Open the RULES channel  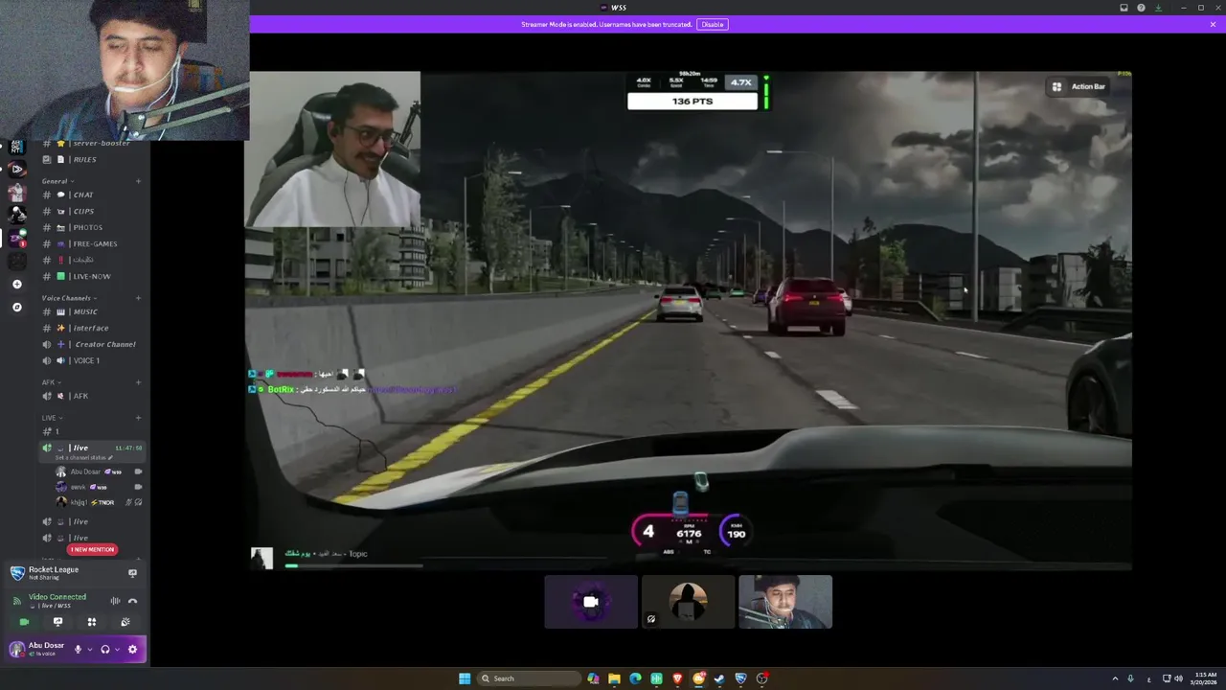(x=92, y=159)
